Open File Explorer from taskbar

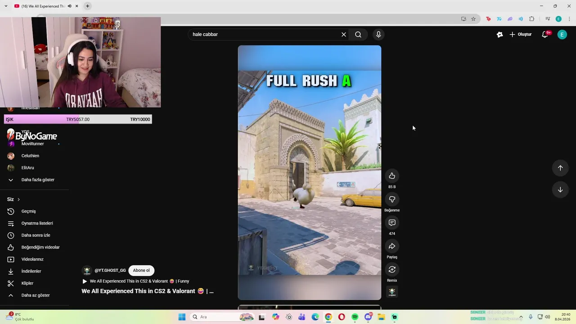[x=381, y=317]
